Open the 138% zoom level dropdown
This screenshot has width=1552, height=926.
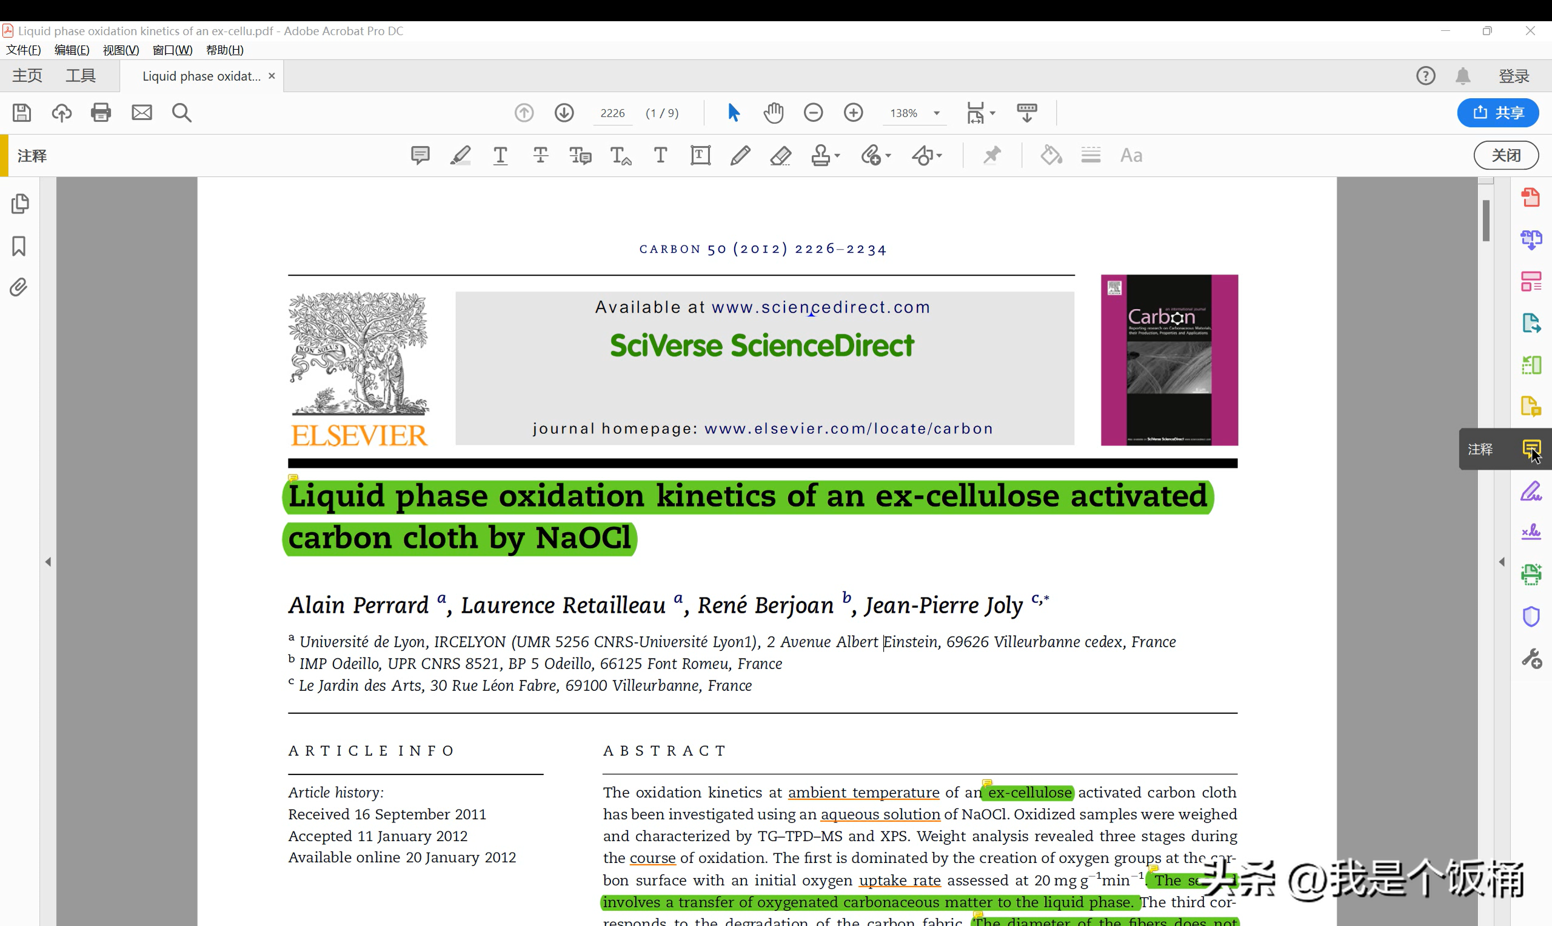936,113
